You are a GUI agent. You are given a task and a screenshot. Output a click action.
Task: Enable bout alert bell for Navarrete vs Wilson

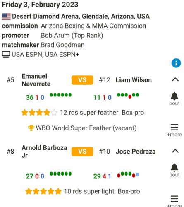(174, 99)
